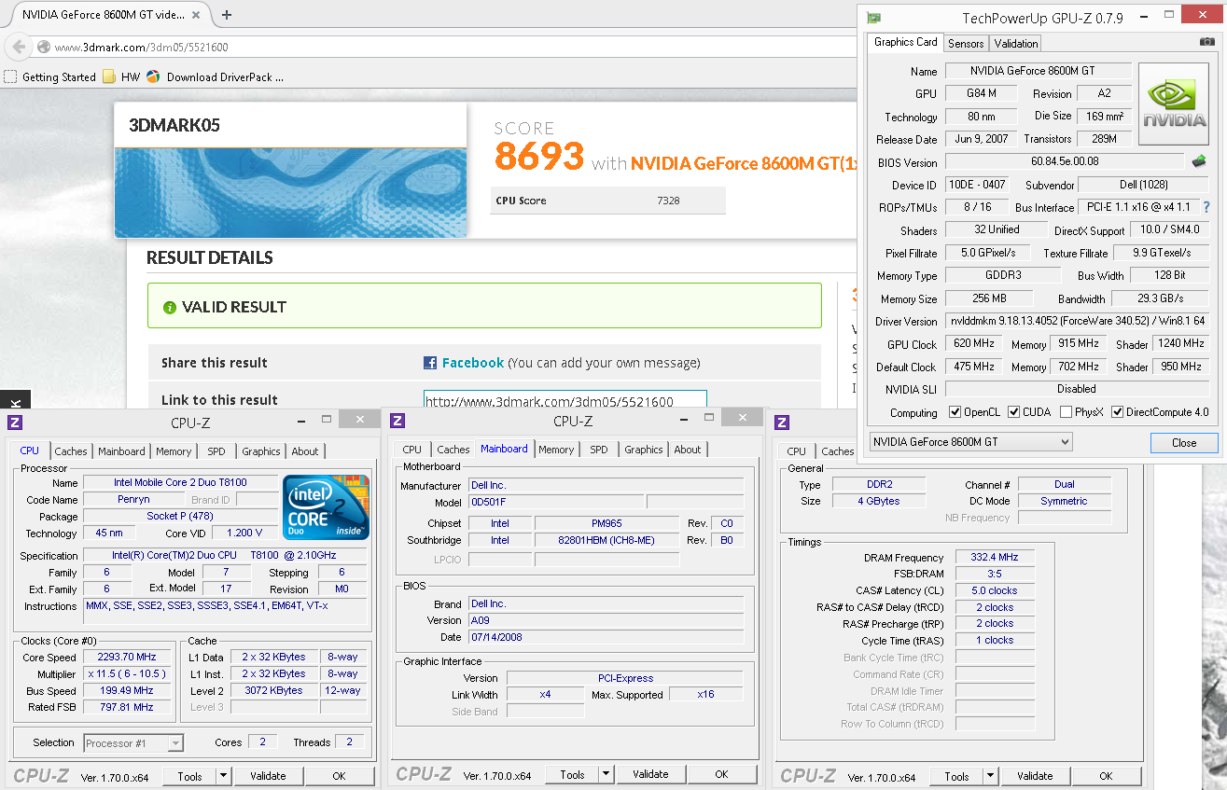Click the site globe icon in address bar
Viewport: 1227px width, 790px height.
click(44, 47)
